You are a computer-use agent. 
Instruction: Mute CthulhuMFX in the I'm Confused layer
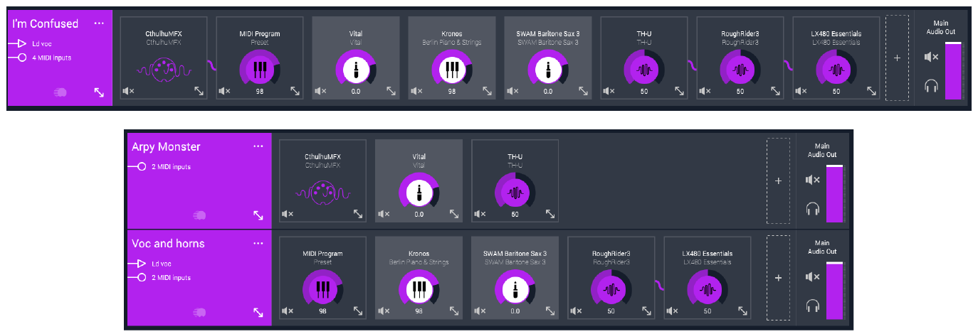(127, 91)
